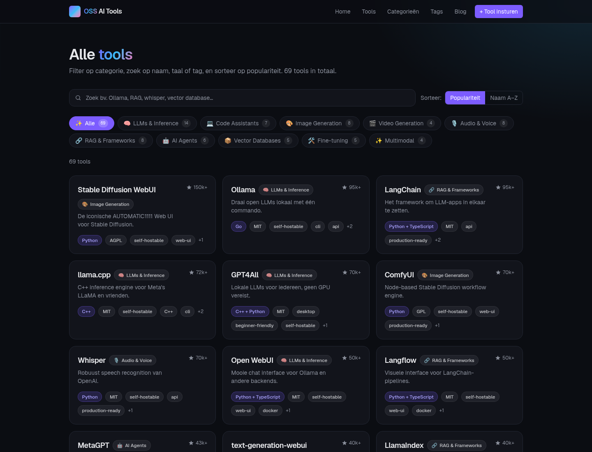592x452 pixels.
Task: Click the star icon on LangChain card
Action: pyautogui.click(x=498, y=187)
